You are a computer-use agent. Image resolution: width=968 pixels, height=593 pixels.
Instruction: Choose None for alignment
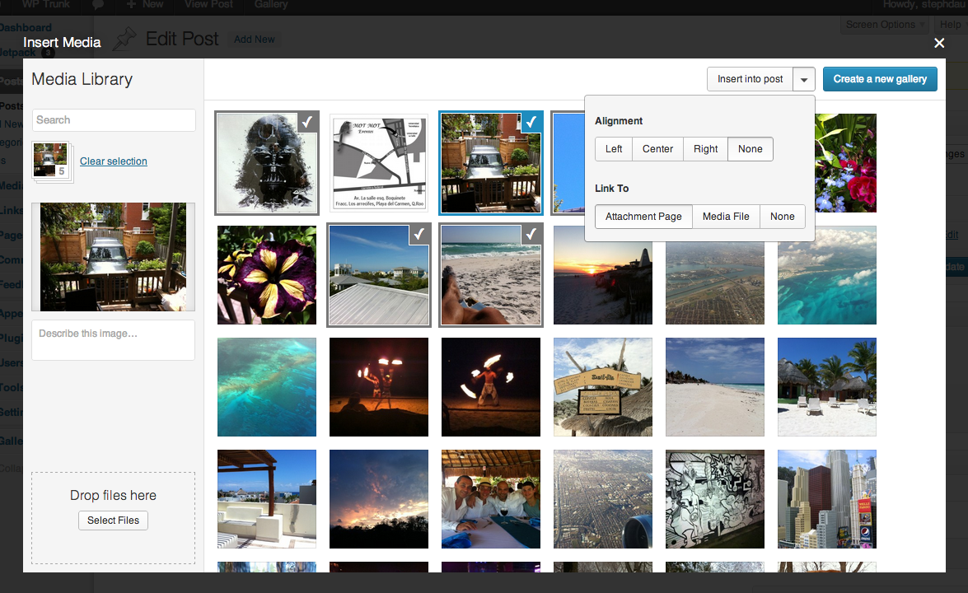(751, 149)
